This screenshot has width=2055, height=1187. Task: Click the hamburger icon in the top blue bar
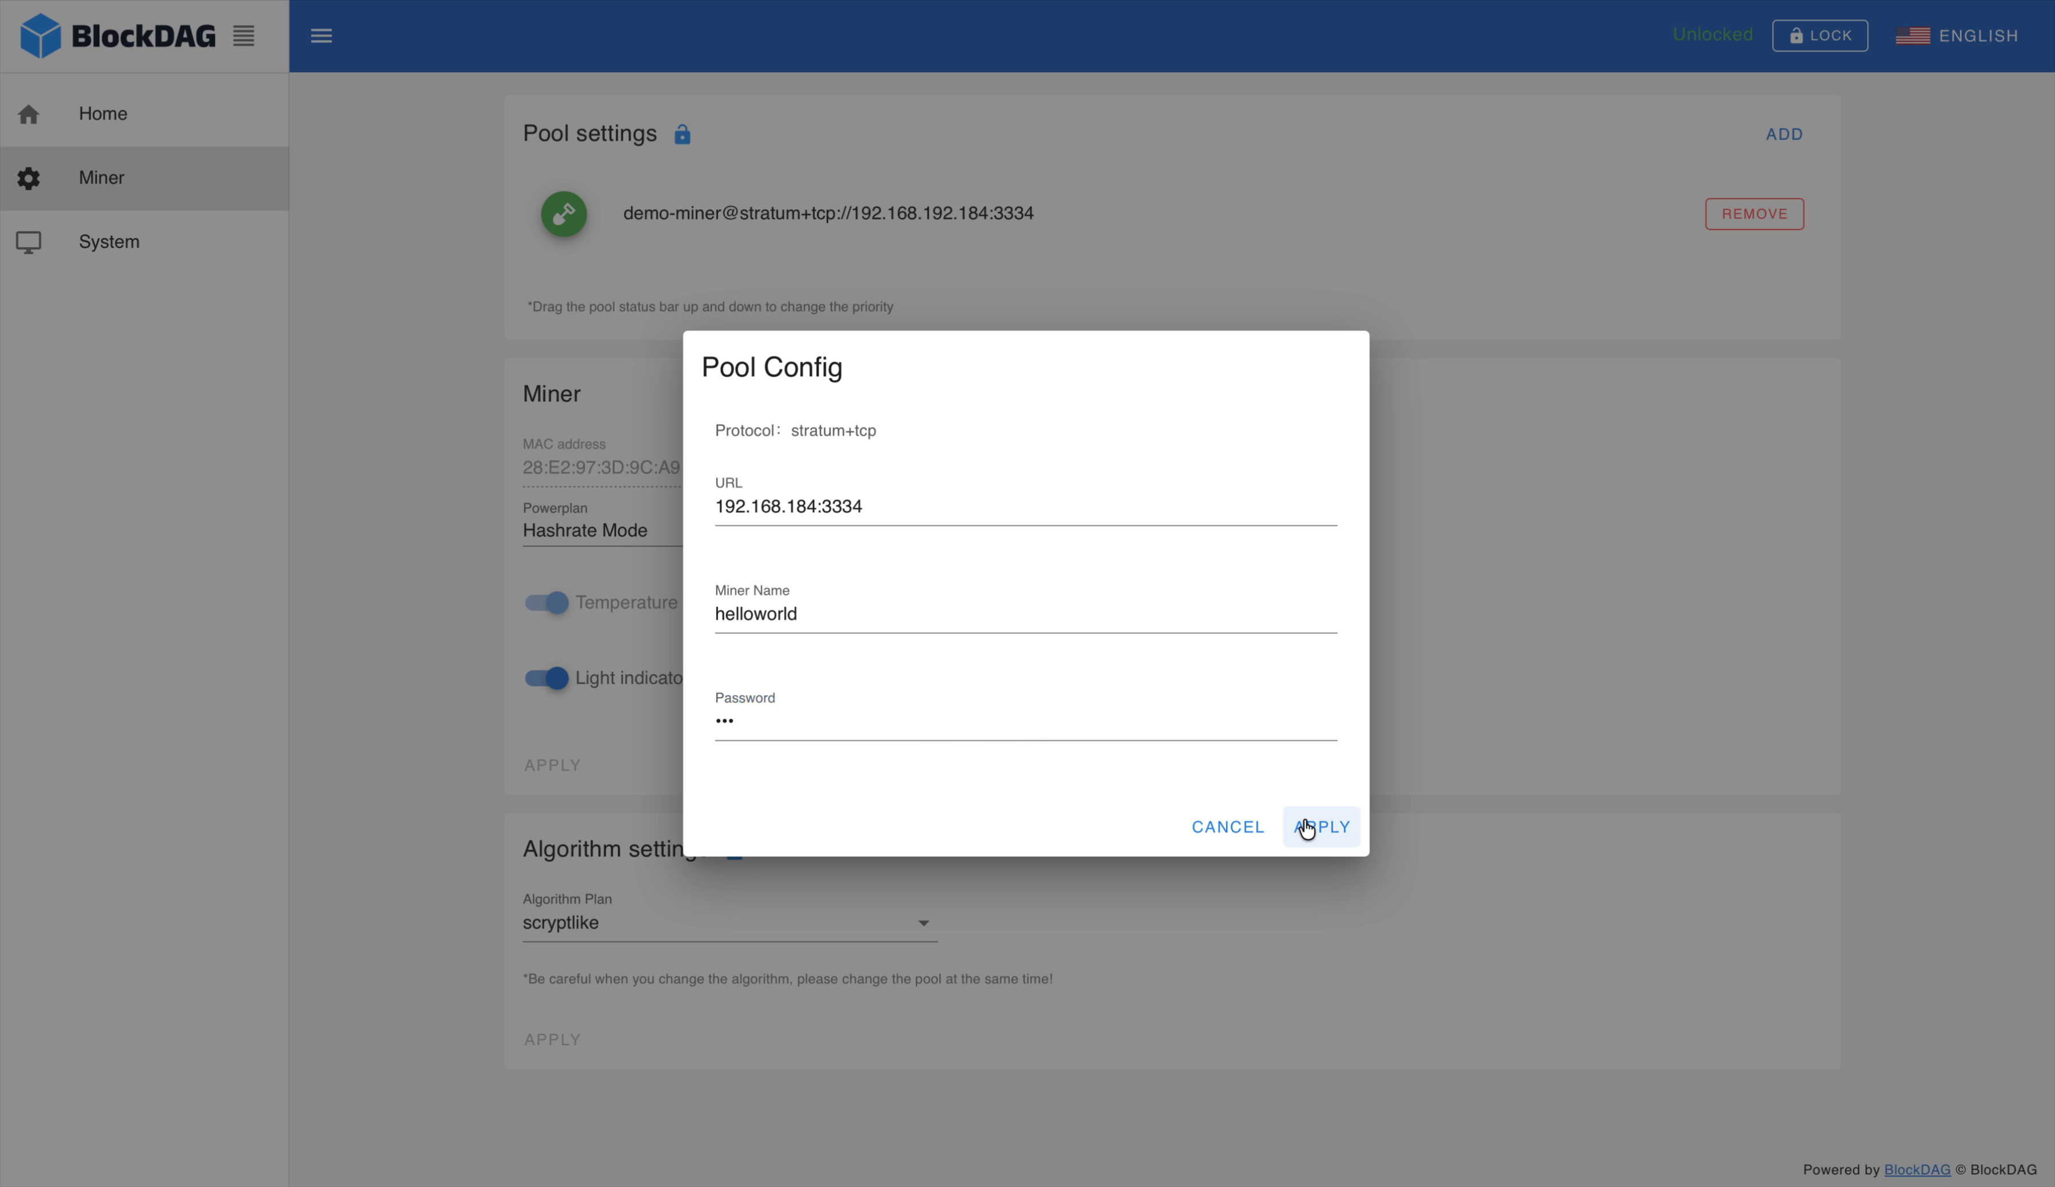[x=322, y=35]
